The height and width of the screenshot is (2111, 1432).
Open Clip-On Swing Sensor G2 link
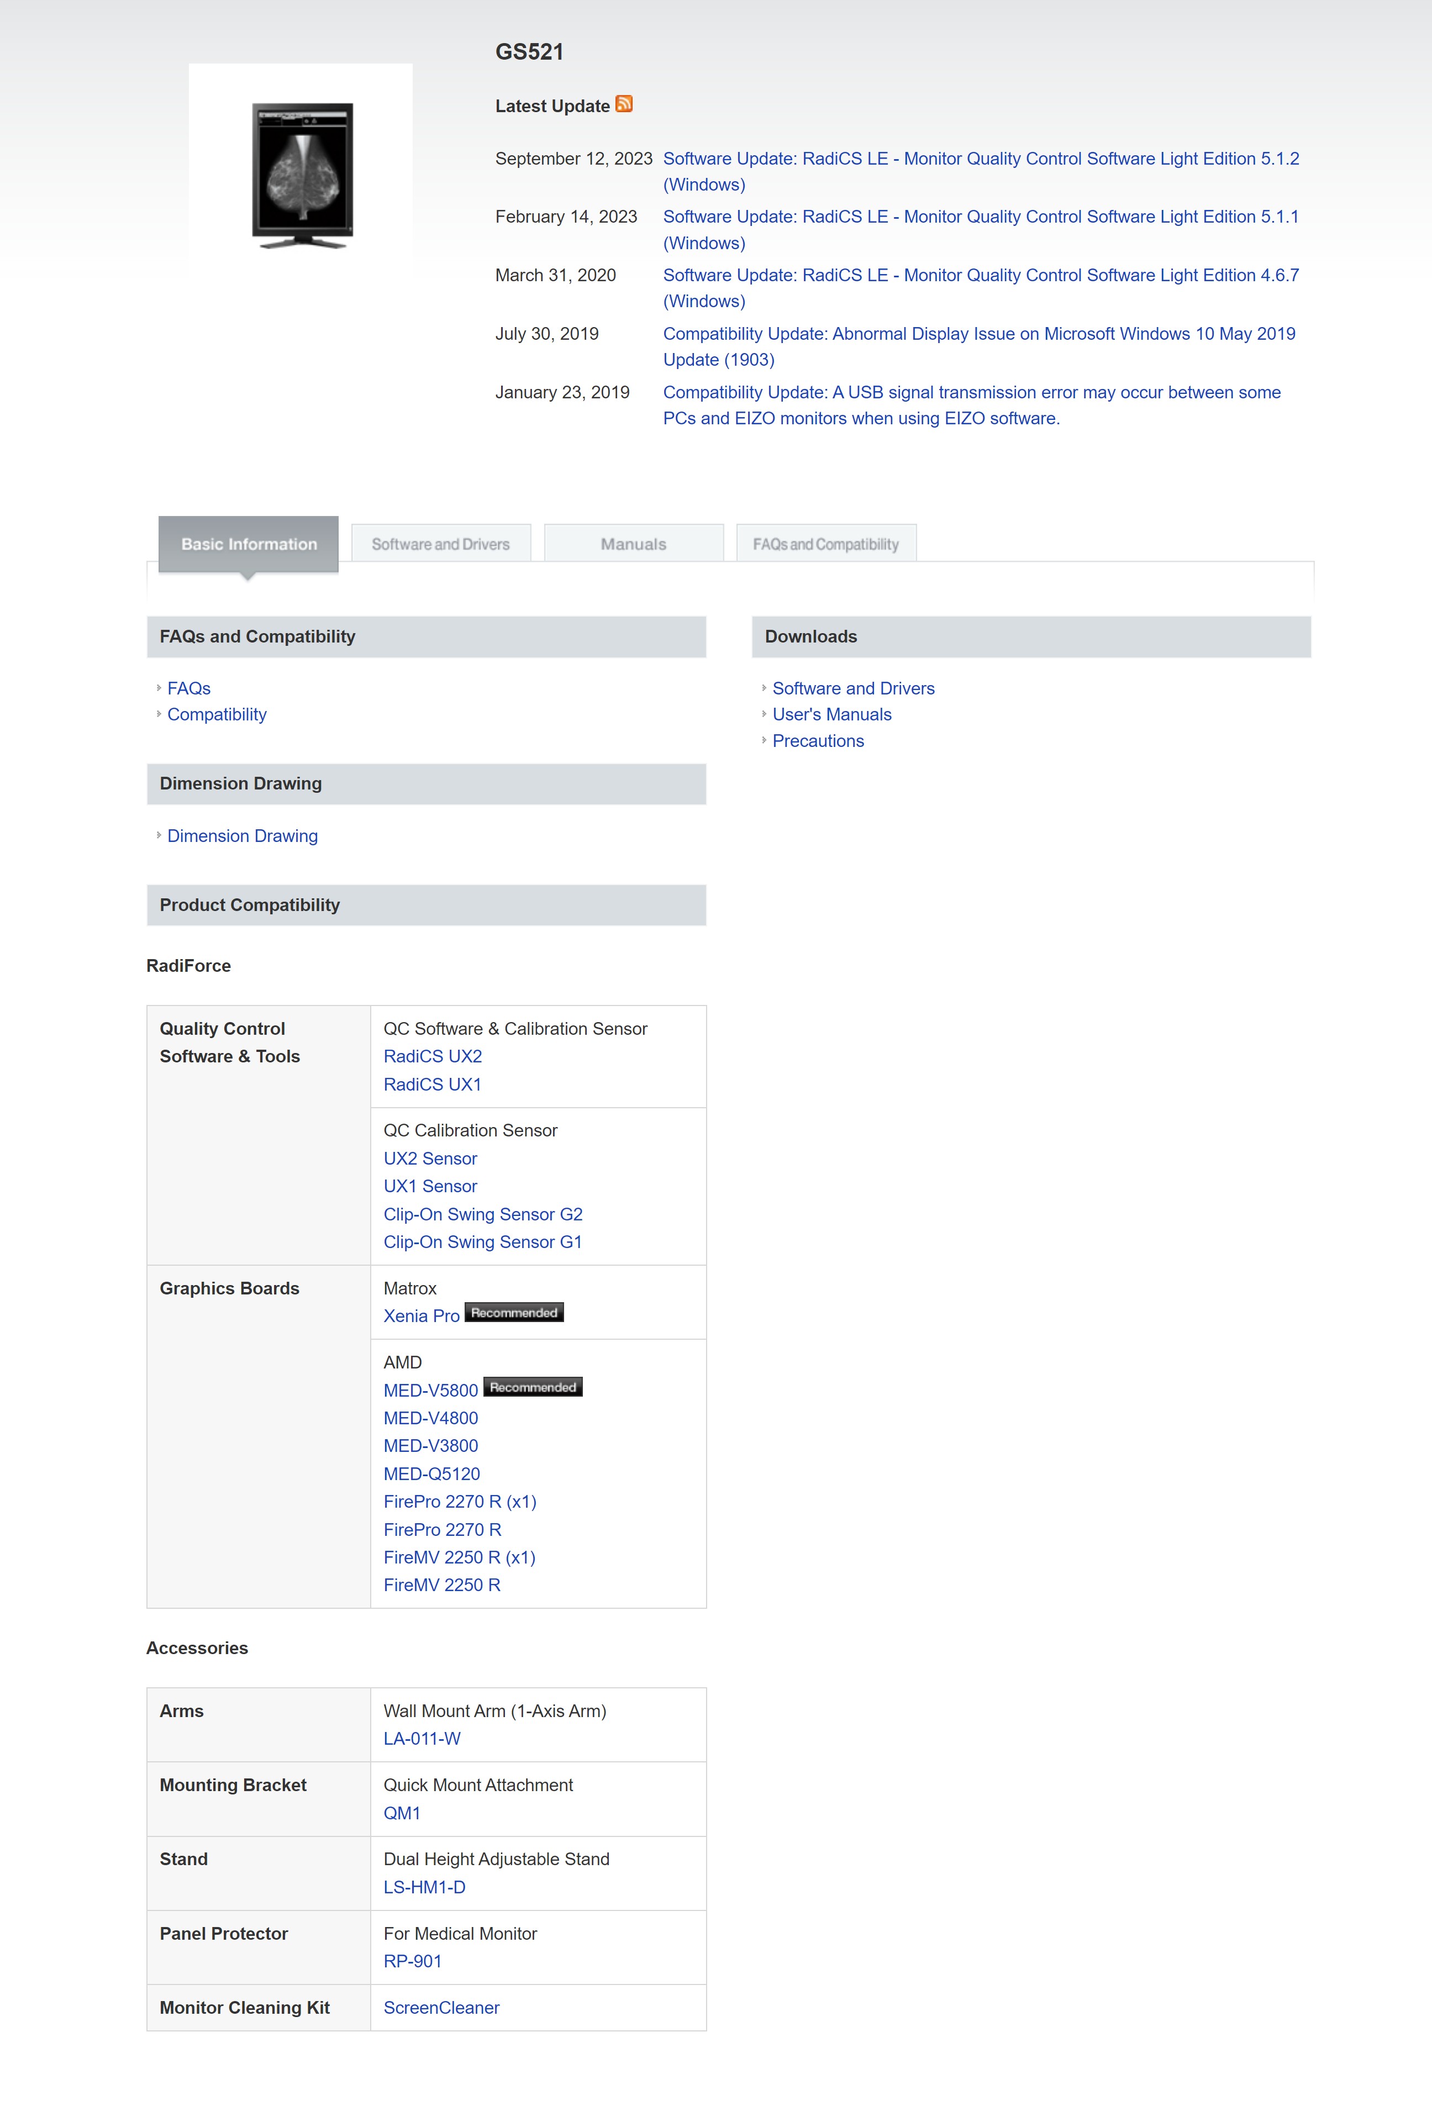[x=483, y=1214]
